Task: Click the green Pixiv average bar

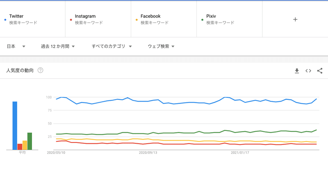Action: 30,141
